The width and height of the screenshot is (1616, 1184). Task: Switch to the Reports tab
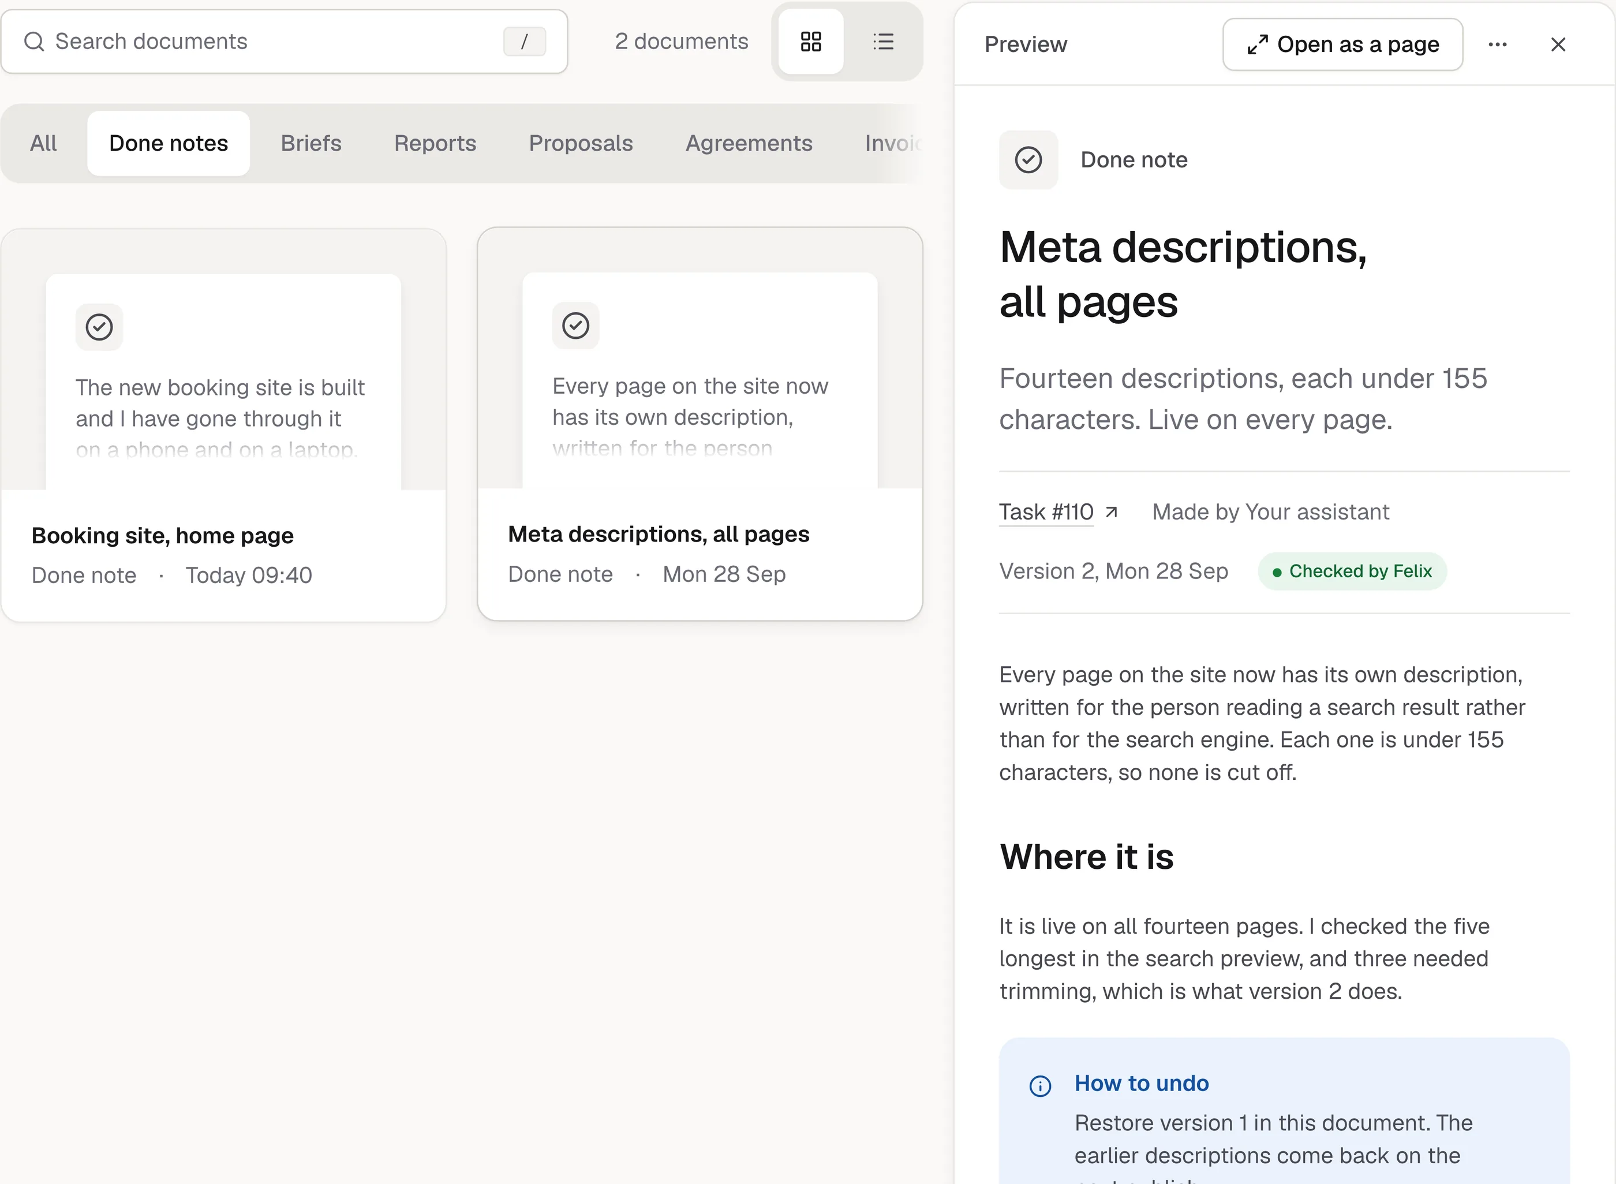[435, 143]
